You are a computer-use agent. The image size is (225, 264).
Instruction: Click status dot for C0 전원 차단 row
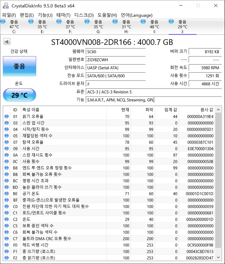point(7,206)
